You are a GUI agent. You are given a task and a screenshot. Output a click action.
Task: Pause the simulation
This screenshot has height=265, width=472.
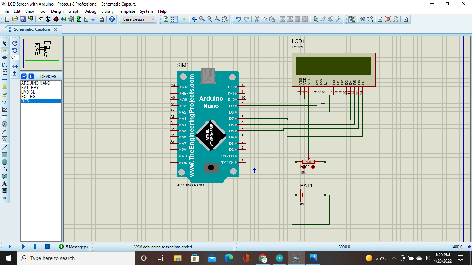click(x=35, y=247)
